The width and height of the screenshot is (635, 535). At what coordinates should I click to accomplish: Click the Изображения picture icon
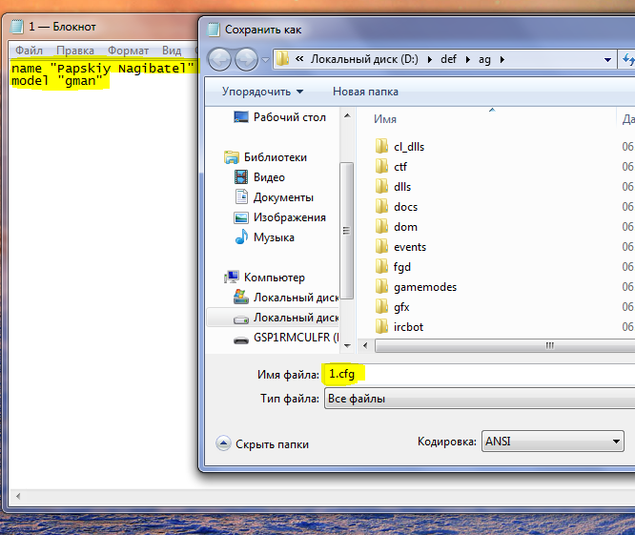(x=241, y=217)
